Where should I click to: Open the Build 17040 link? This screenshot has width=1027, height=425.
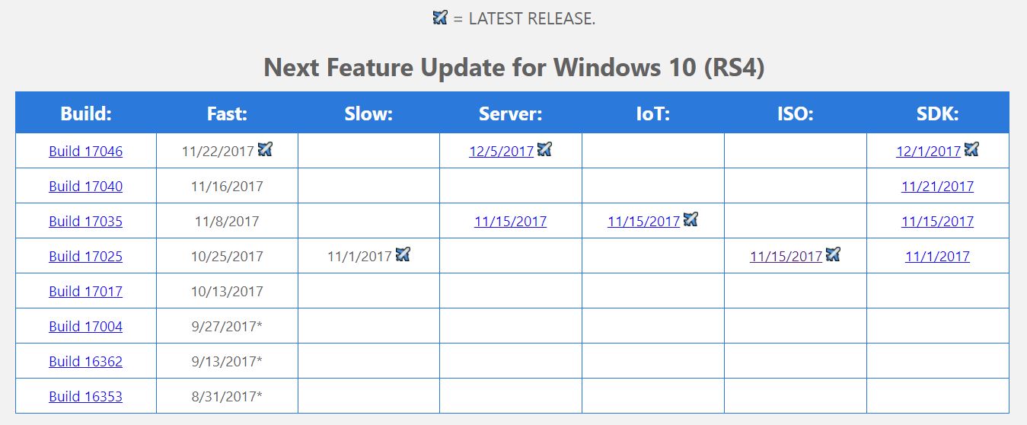[85, 186]
